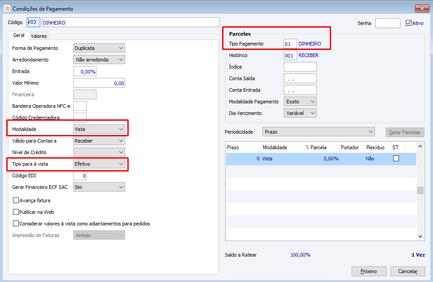Click the Código Credenciadora field
Image resolution: width=433 pixels, height=282 pixels.
click(x=80, y=117)
